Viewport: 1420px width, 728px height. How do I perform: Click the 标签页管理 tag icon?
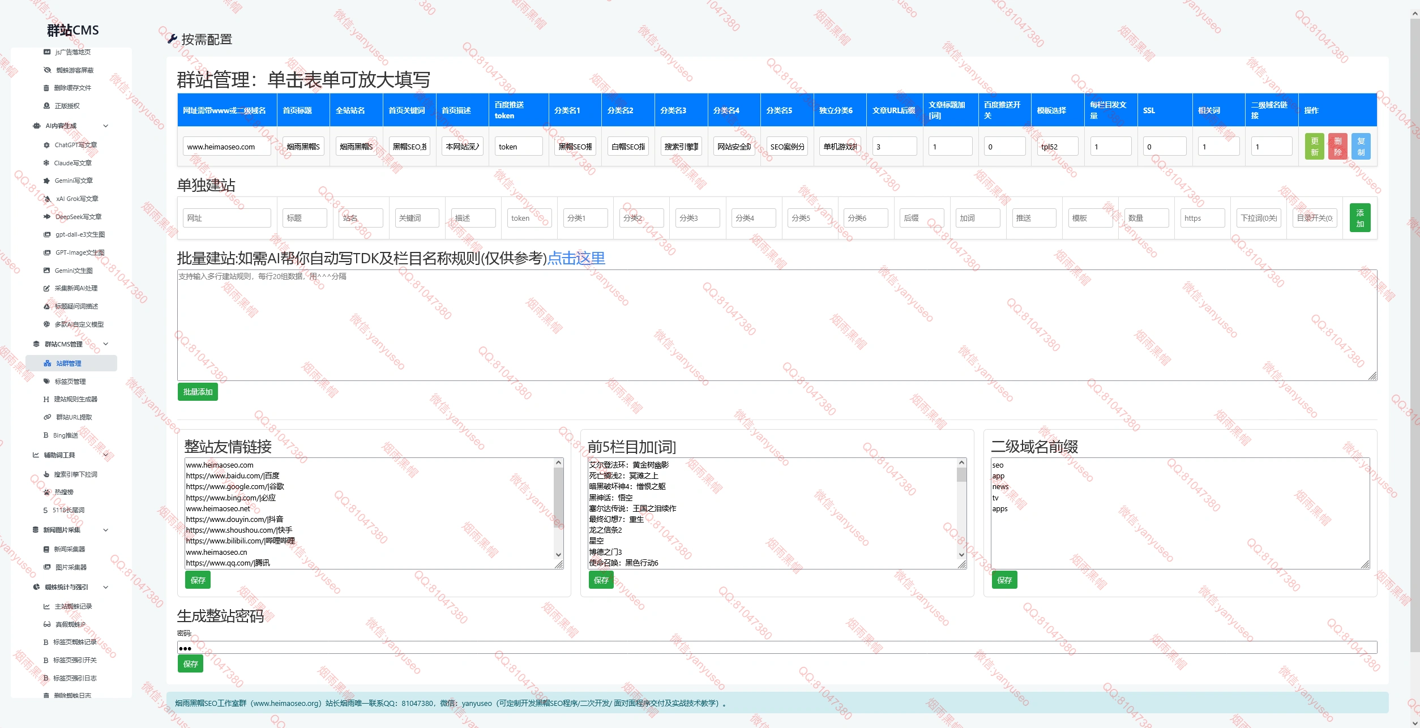(x=47, y=382)
